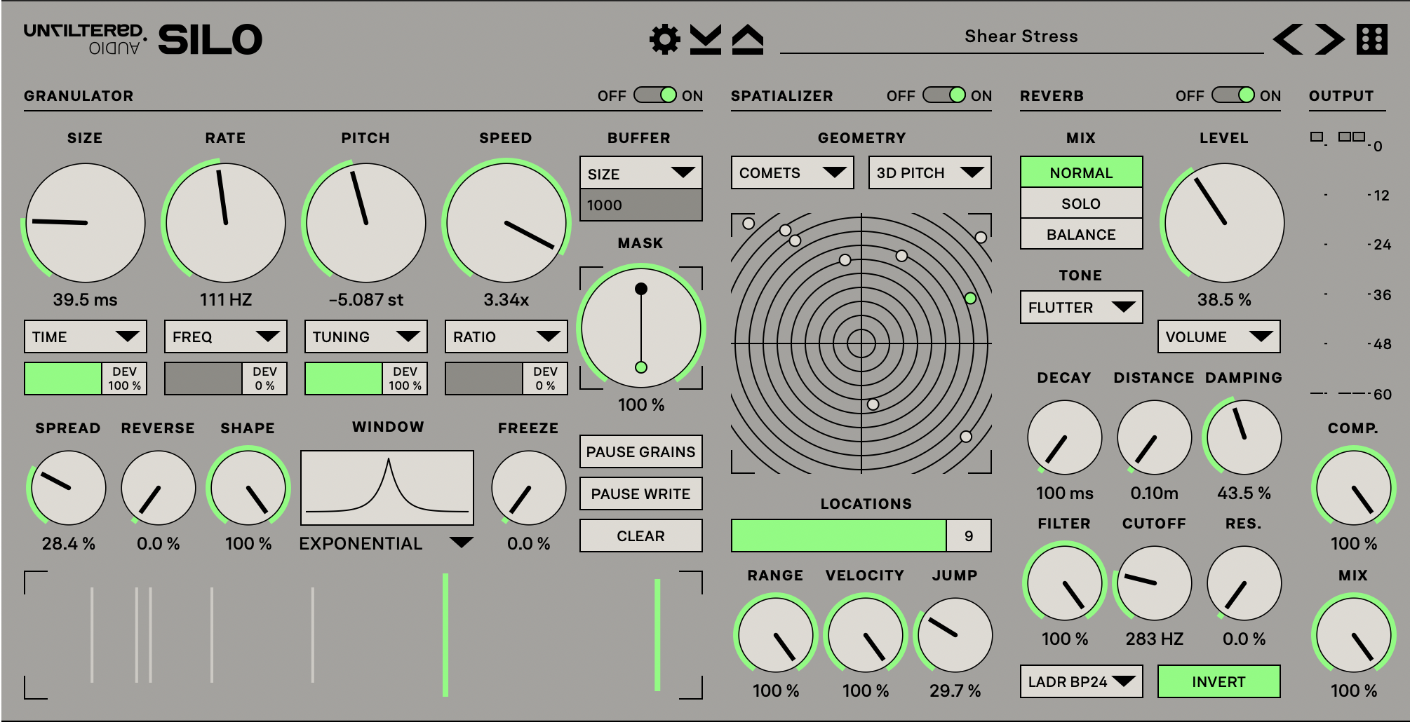1410x722 pixels.
Task: Open settings with the gear icon
Action: [664, 39]
